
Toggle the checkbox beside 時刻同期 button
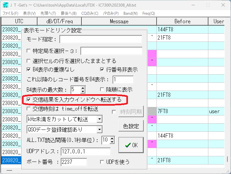point(114,112)
